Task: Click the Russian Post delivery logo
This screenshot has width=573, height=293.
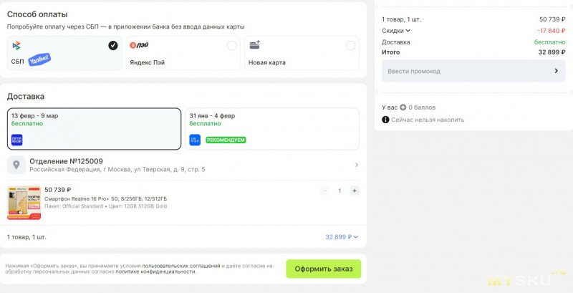Action: tap(16, 140)
